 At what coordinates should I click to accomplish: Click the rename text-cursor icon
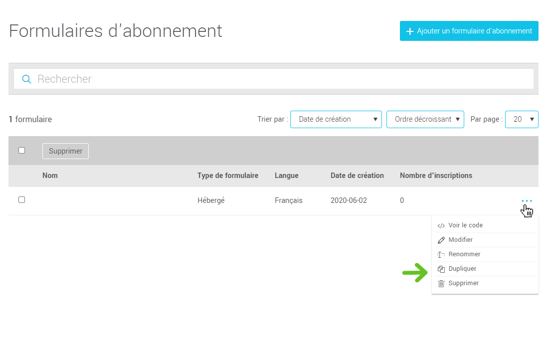(x=441, y=255)
